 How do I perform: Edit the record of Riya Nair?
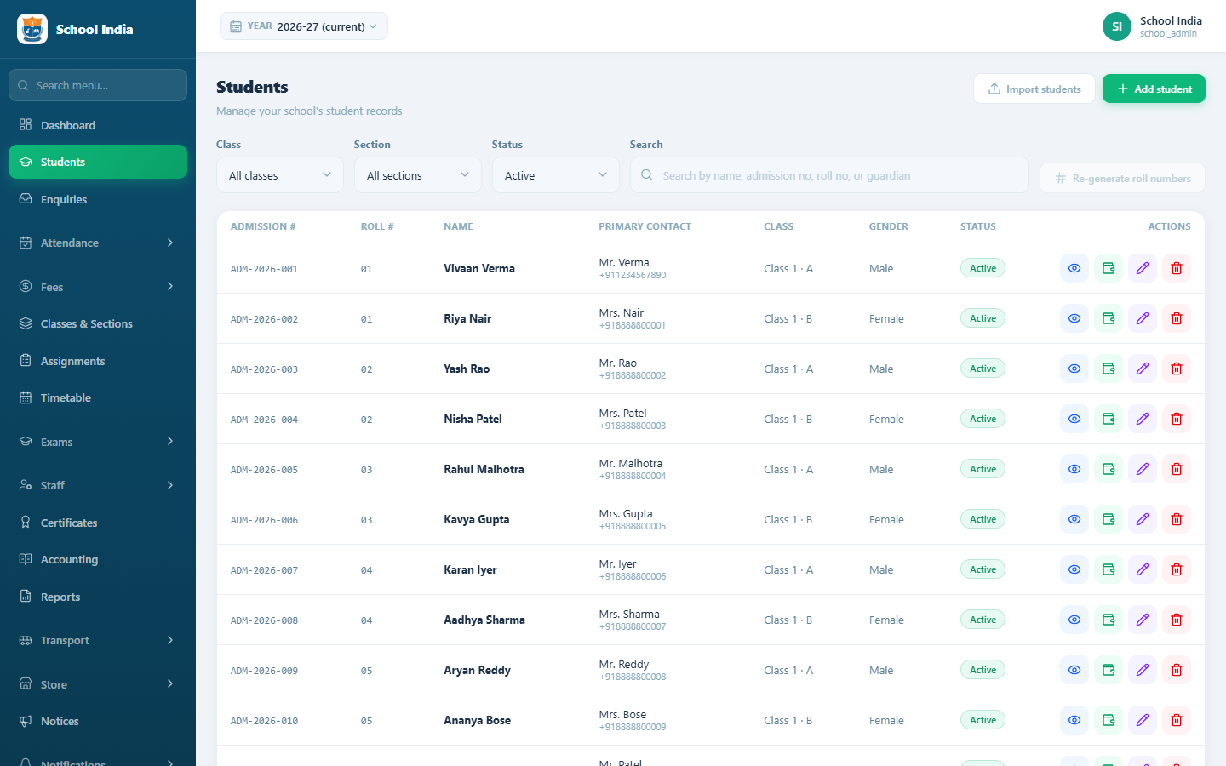point(1143,318)
